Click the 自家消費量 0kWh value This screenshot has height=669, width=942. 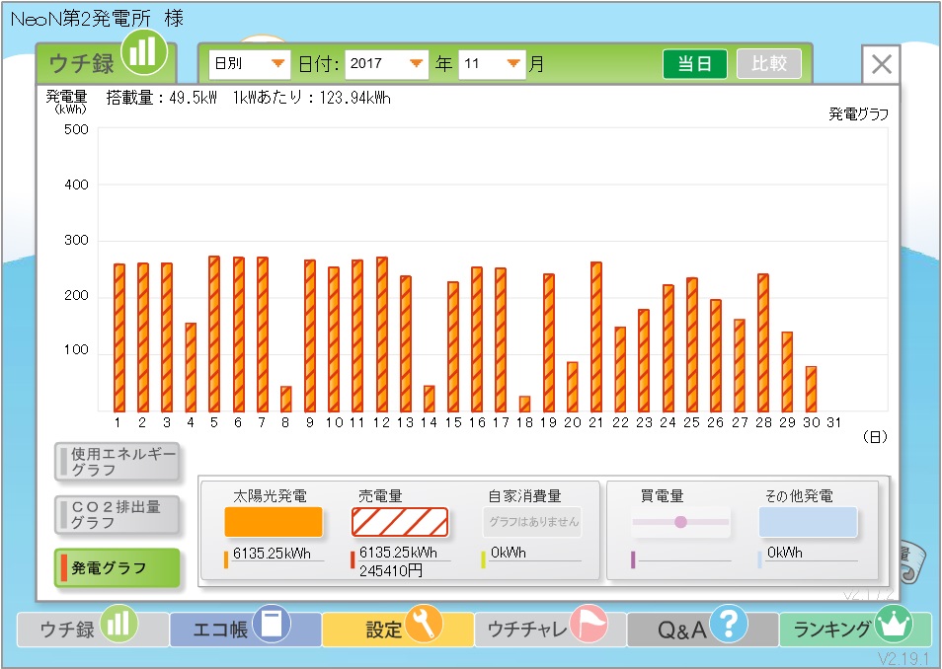click(509, 553)
